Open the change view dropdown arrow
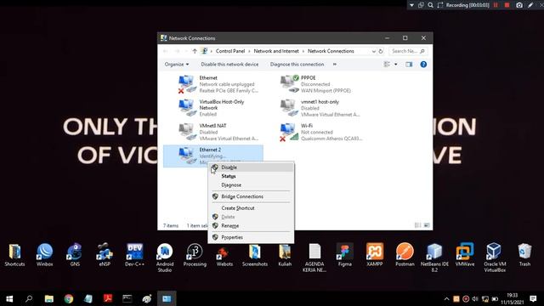The image size is (544, 306). click(x=395, y=65)
